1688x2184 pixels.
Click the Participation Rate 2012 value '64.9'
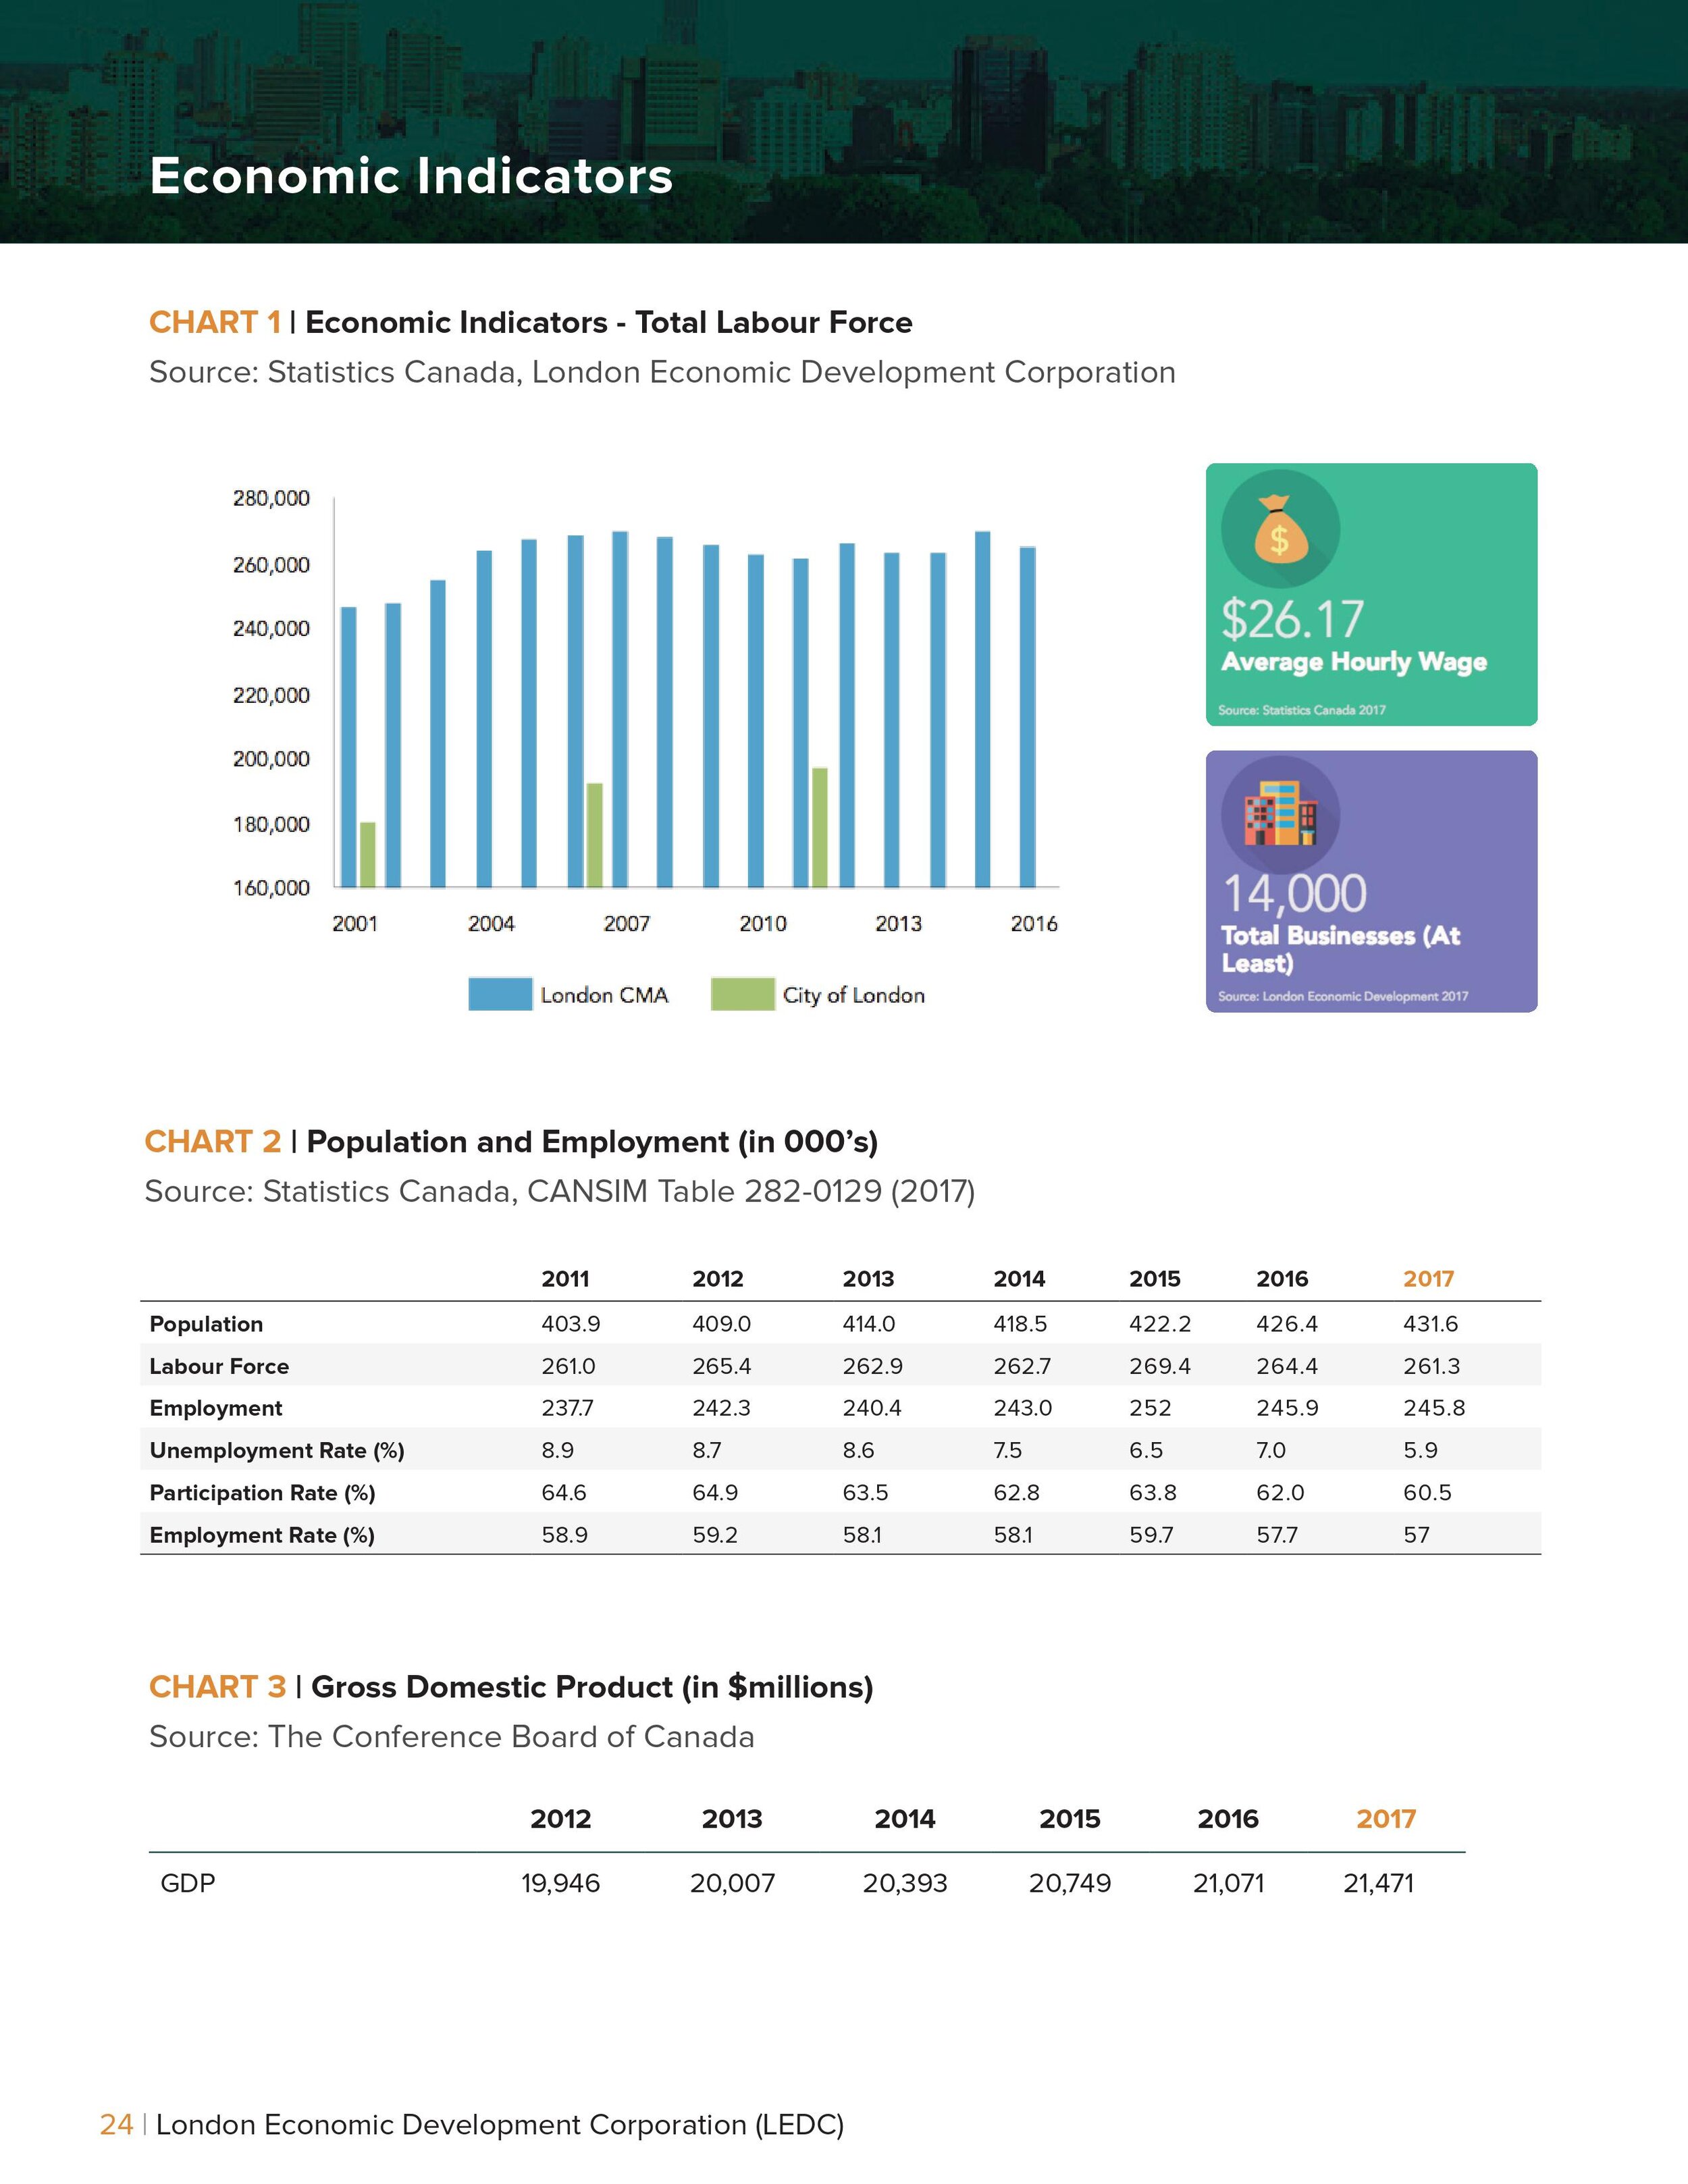click(715, 1493)
